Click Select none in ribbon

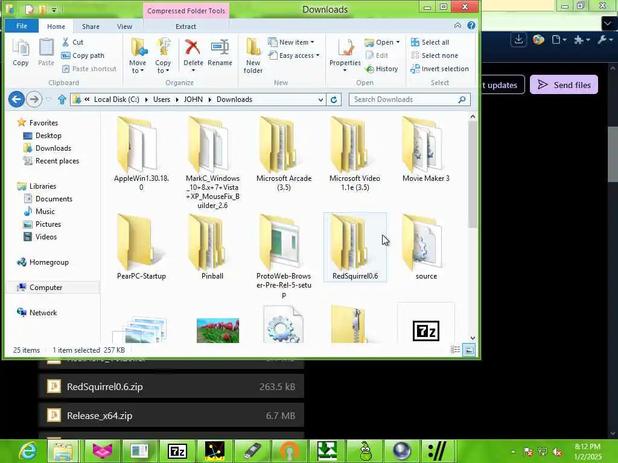pos(435,55)
